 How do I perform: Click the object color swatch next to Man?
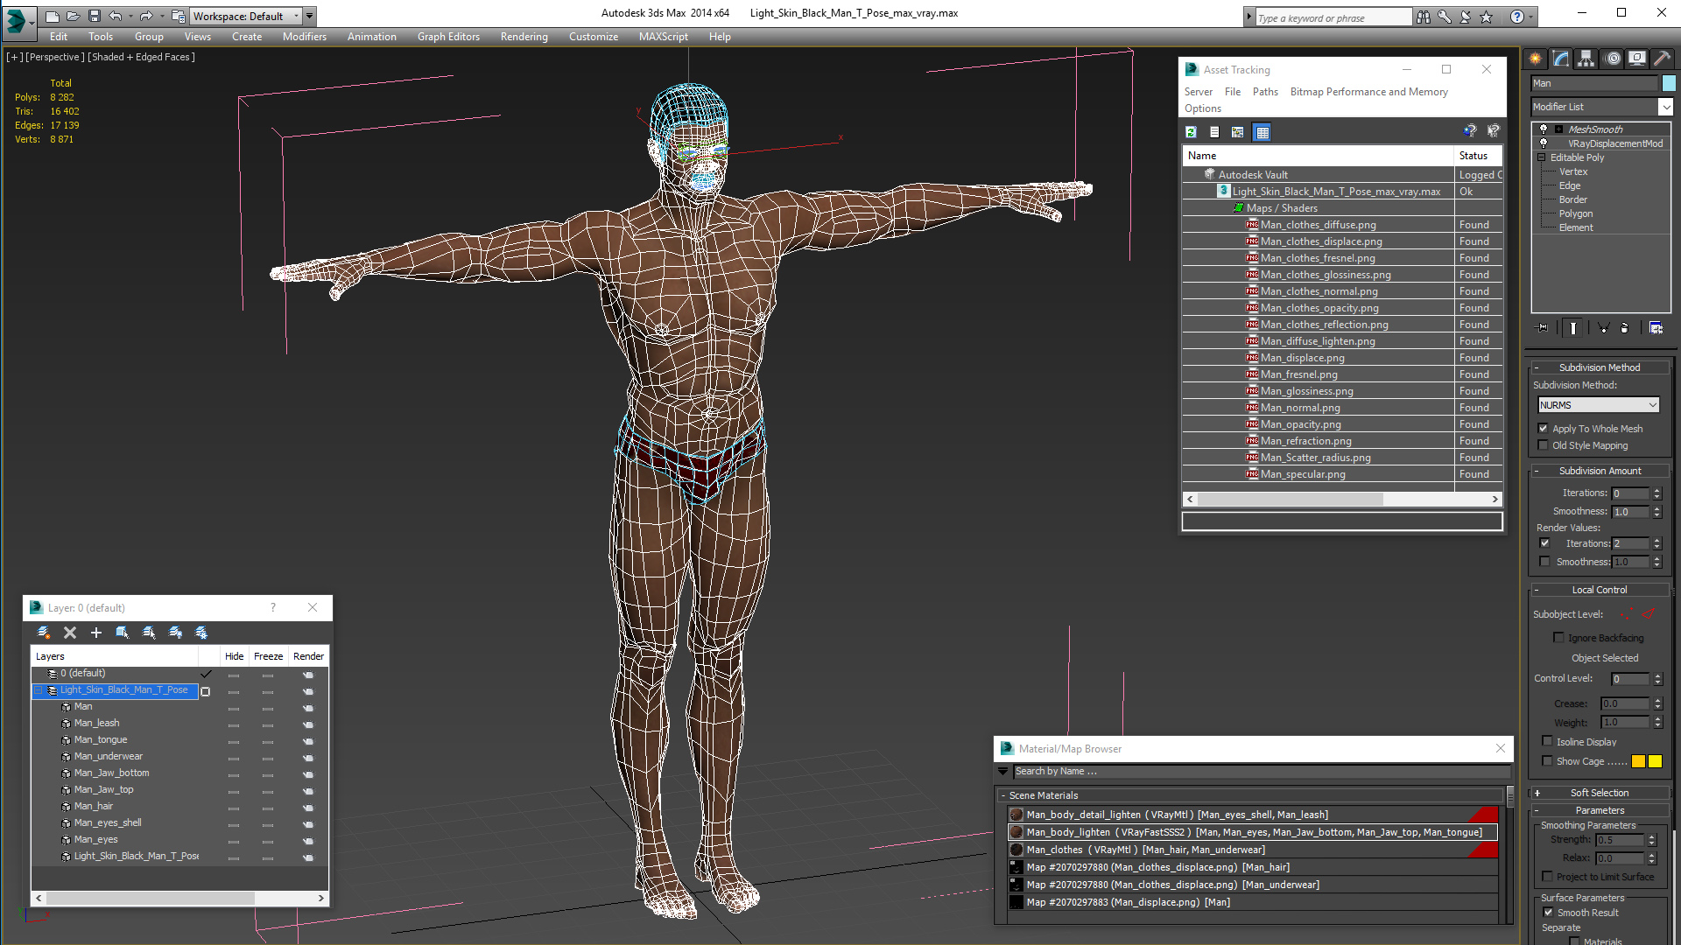pyautogui.click(x=1669, y=83)
